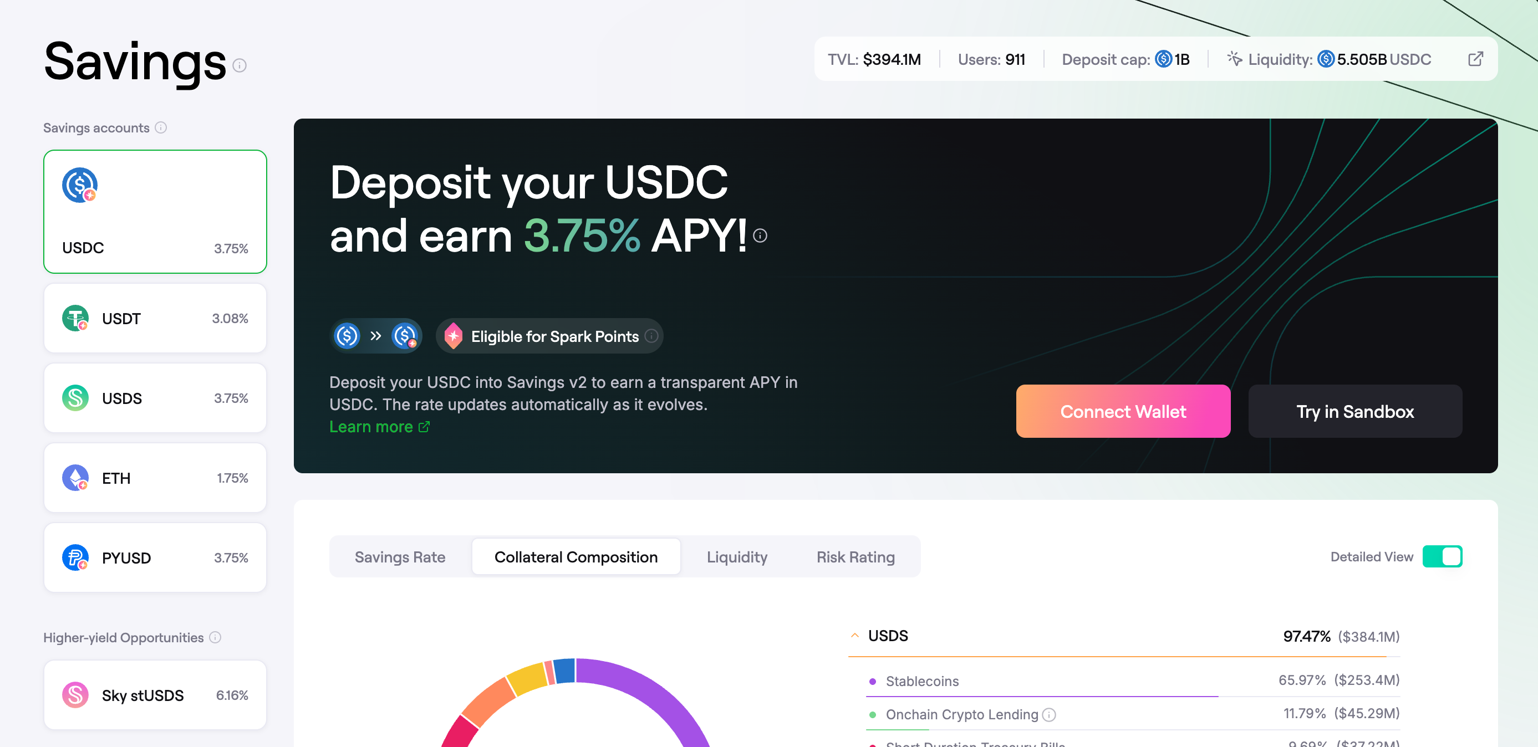Select the Risk Rating tab

click(x=855, y=557)
